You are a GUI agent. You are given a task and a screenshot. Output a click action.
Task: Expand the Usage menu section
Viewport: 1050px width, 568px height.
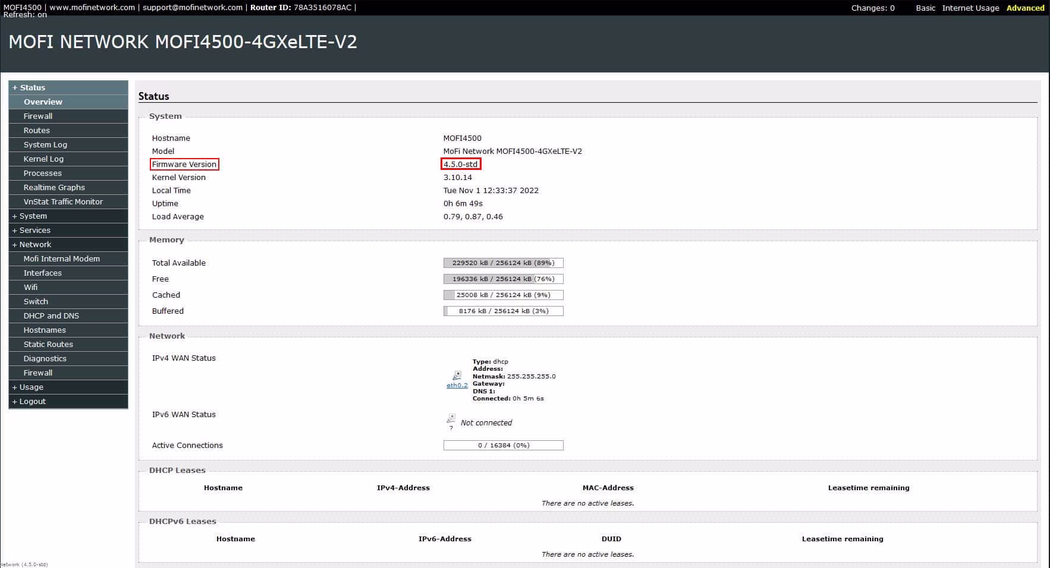(x=68, y=387)
